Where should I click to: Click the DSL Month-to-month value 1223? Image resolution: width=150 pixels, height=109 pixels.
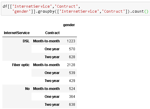(x=71, y=41)
